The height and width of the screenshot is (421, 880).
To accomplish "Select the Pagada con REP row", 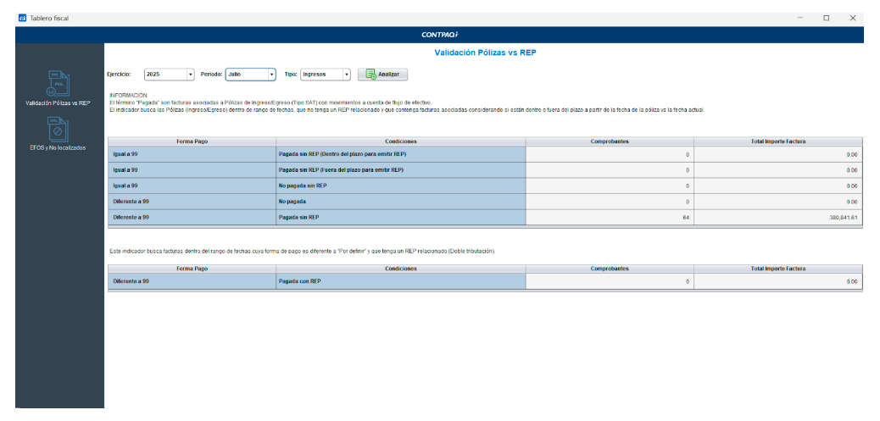I will click(x=400, y=281).
